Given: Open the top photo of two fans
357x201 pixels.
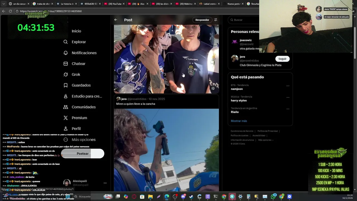Looking at the screenshot, I should point(166,59).
